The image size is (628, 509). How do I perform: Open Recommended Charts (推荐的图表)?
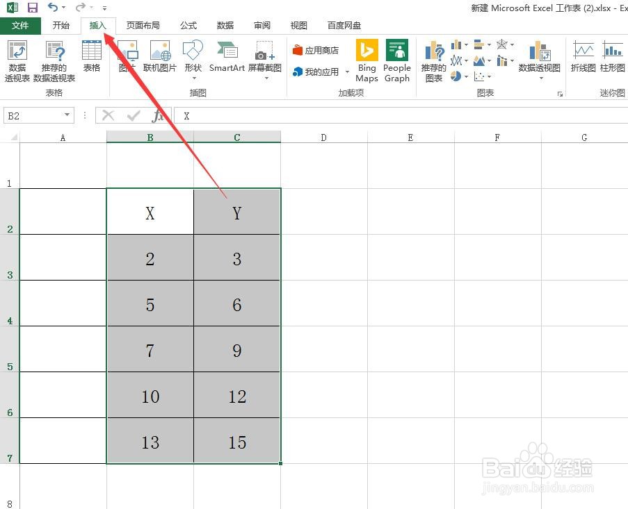[x=434, y=61]
